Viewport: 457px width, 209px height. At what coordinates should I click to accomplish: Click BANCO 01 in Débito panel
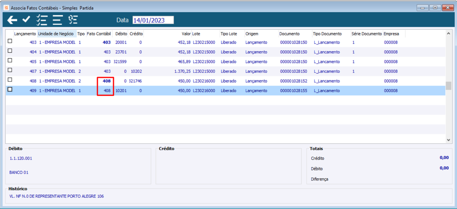tap(18, 172)
